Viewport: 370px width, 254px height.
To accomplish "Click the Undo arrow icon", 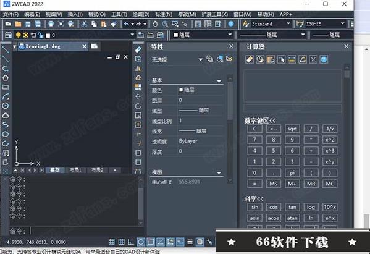I will [126, 24].
